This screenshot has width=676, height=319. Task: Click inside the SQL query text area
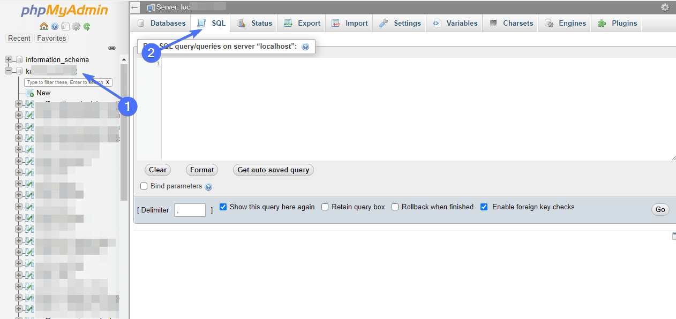coord(419,110)
